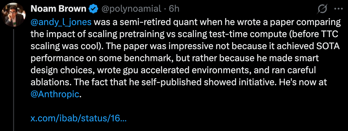Open Noam Brown's profile avatar photo
Screen dimensions: 348x131
pos(13,15)
